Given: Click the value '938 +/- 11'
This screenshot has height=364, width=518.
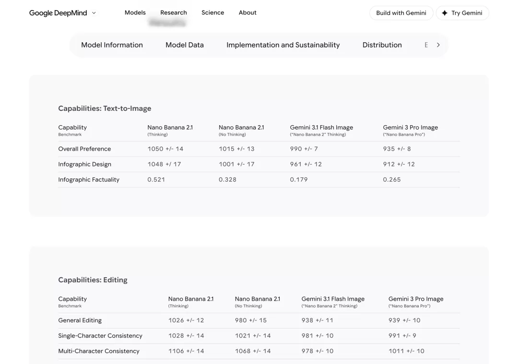Looking at the screenshot, I should click(x=317, y=320).
